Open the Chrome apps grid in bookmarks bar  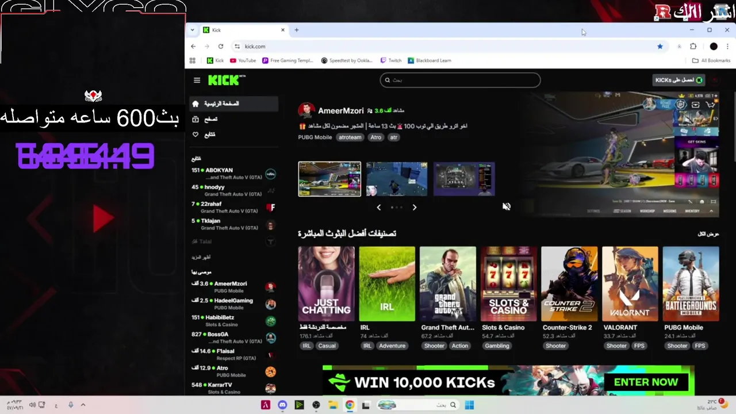193,60
